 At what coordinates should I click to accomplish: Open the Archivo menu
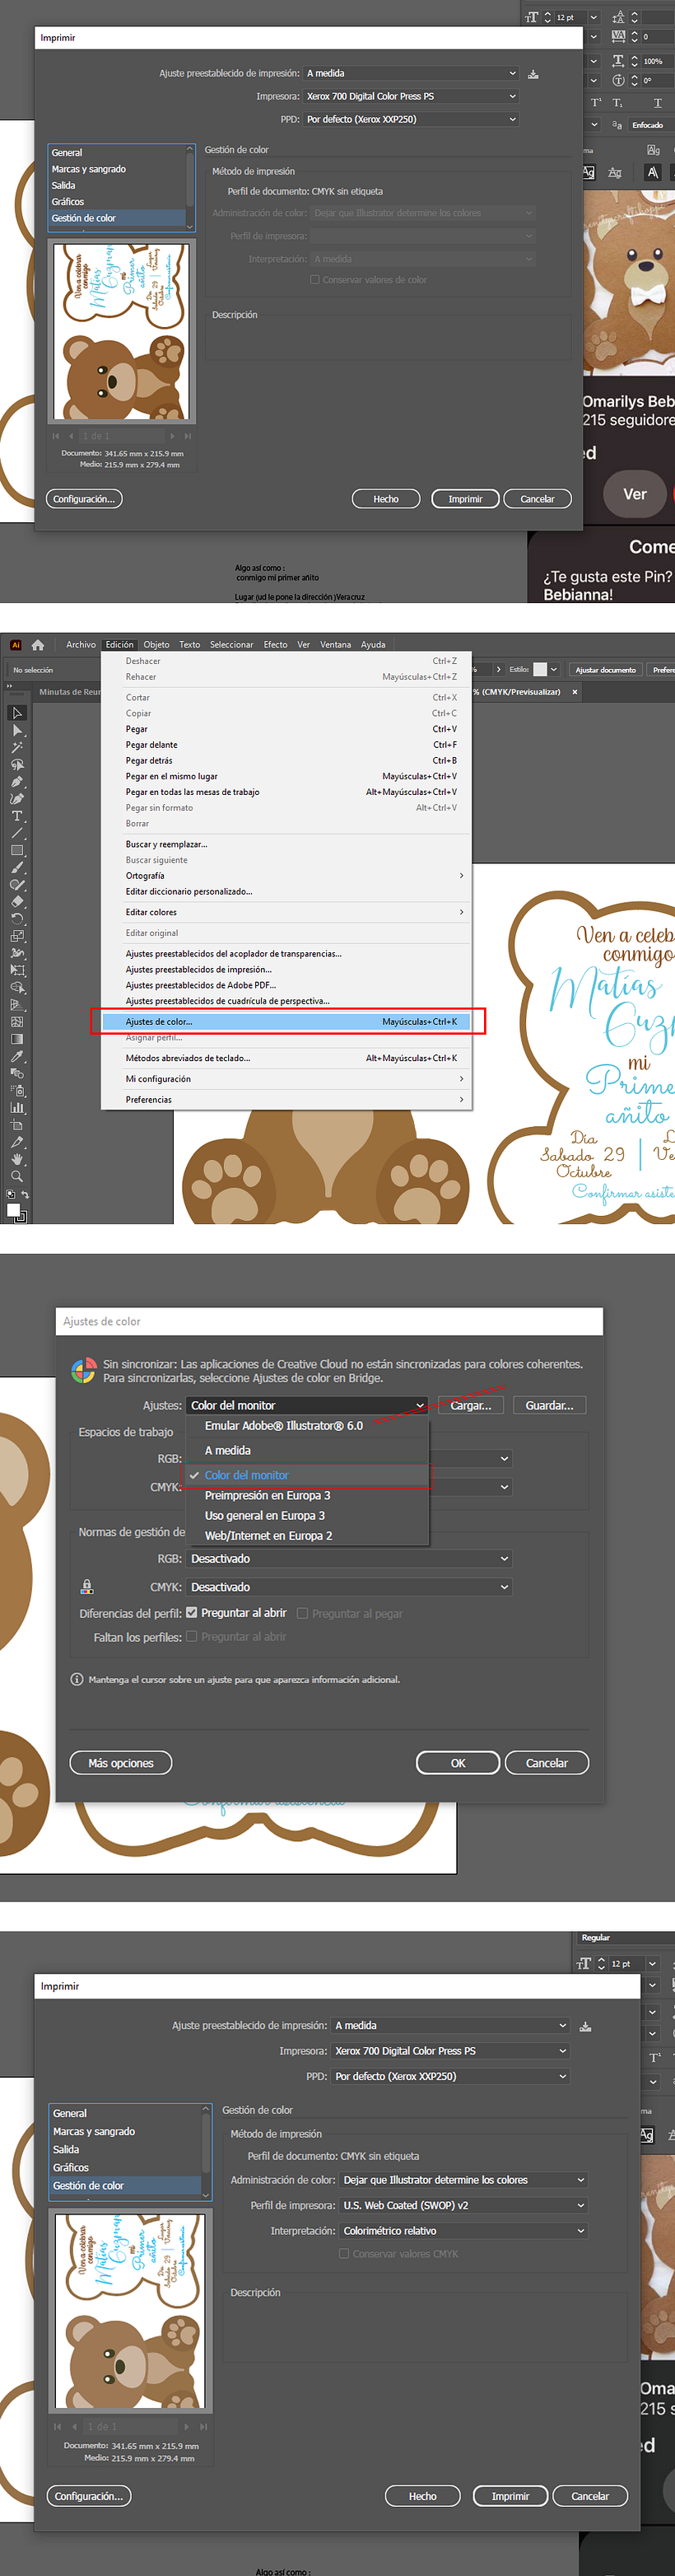coord(81,645)
